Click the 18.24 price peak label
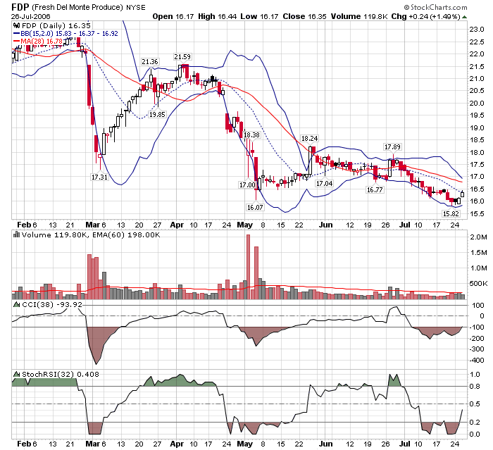493x450 pixels. [x=309, y=138]
